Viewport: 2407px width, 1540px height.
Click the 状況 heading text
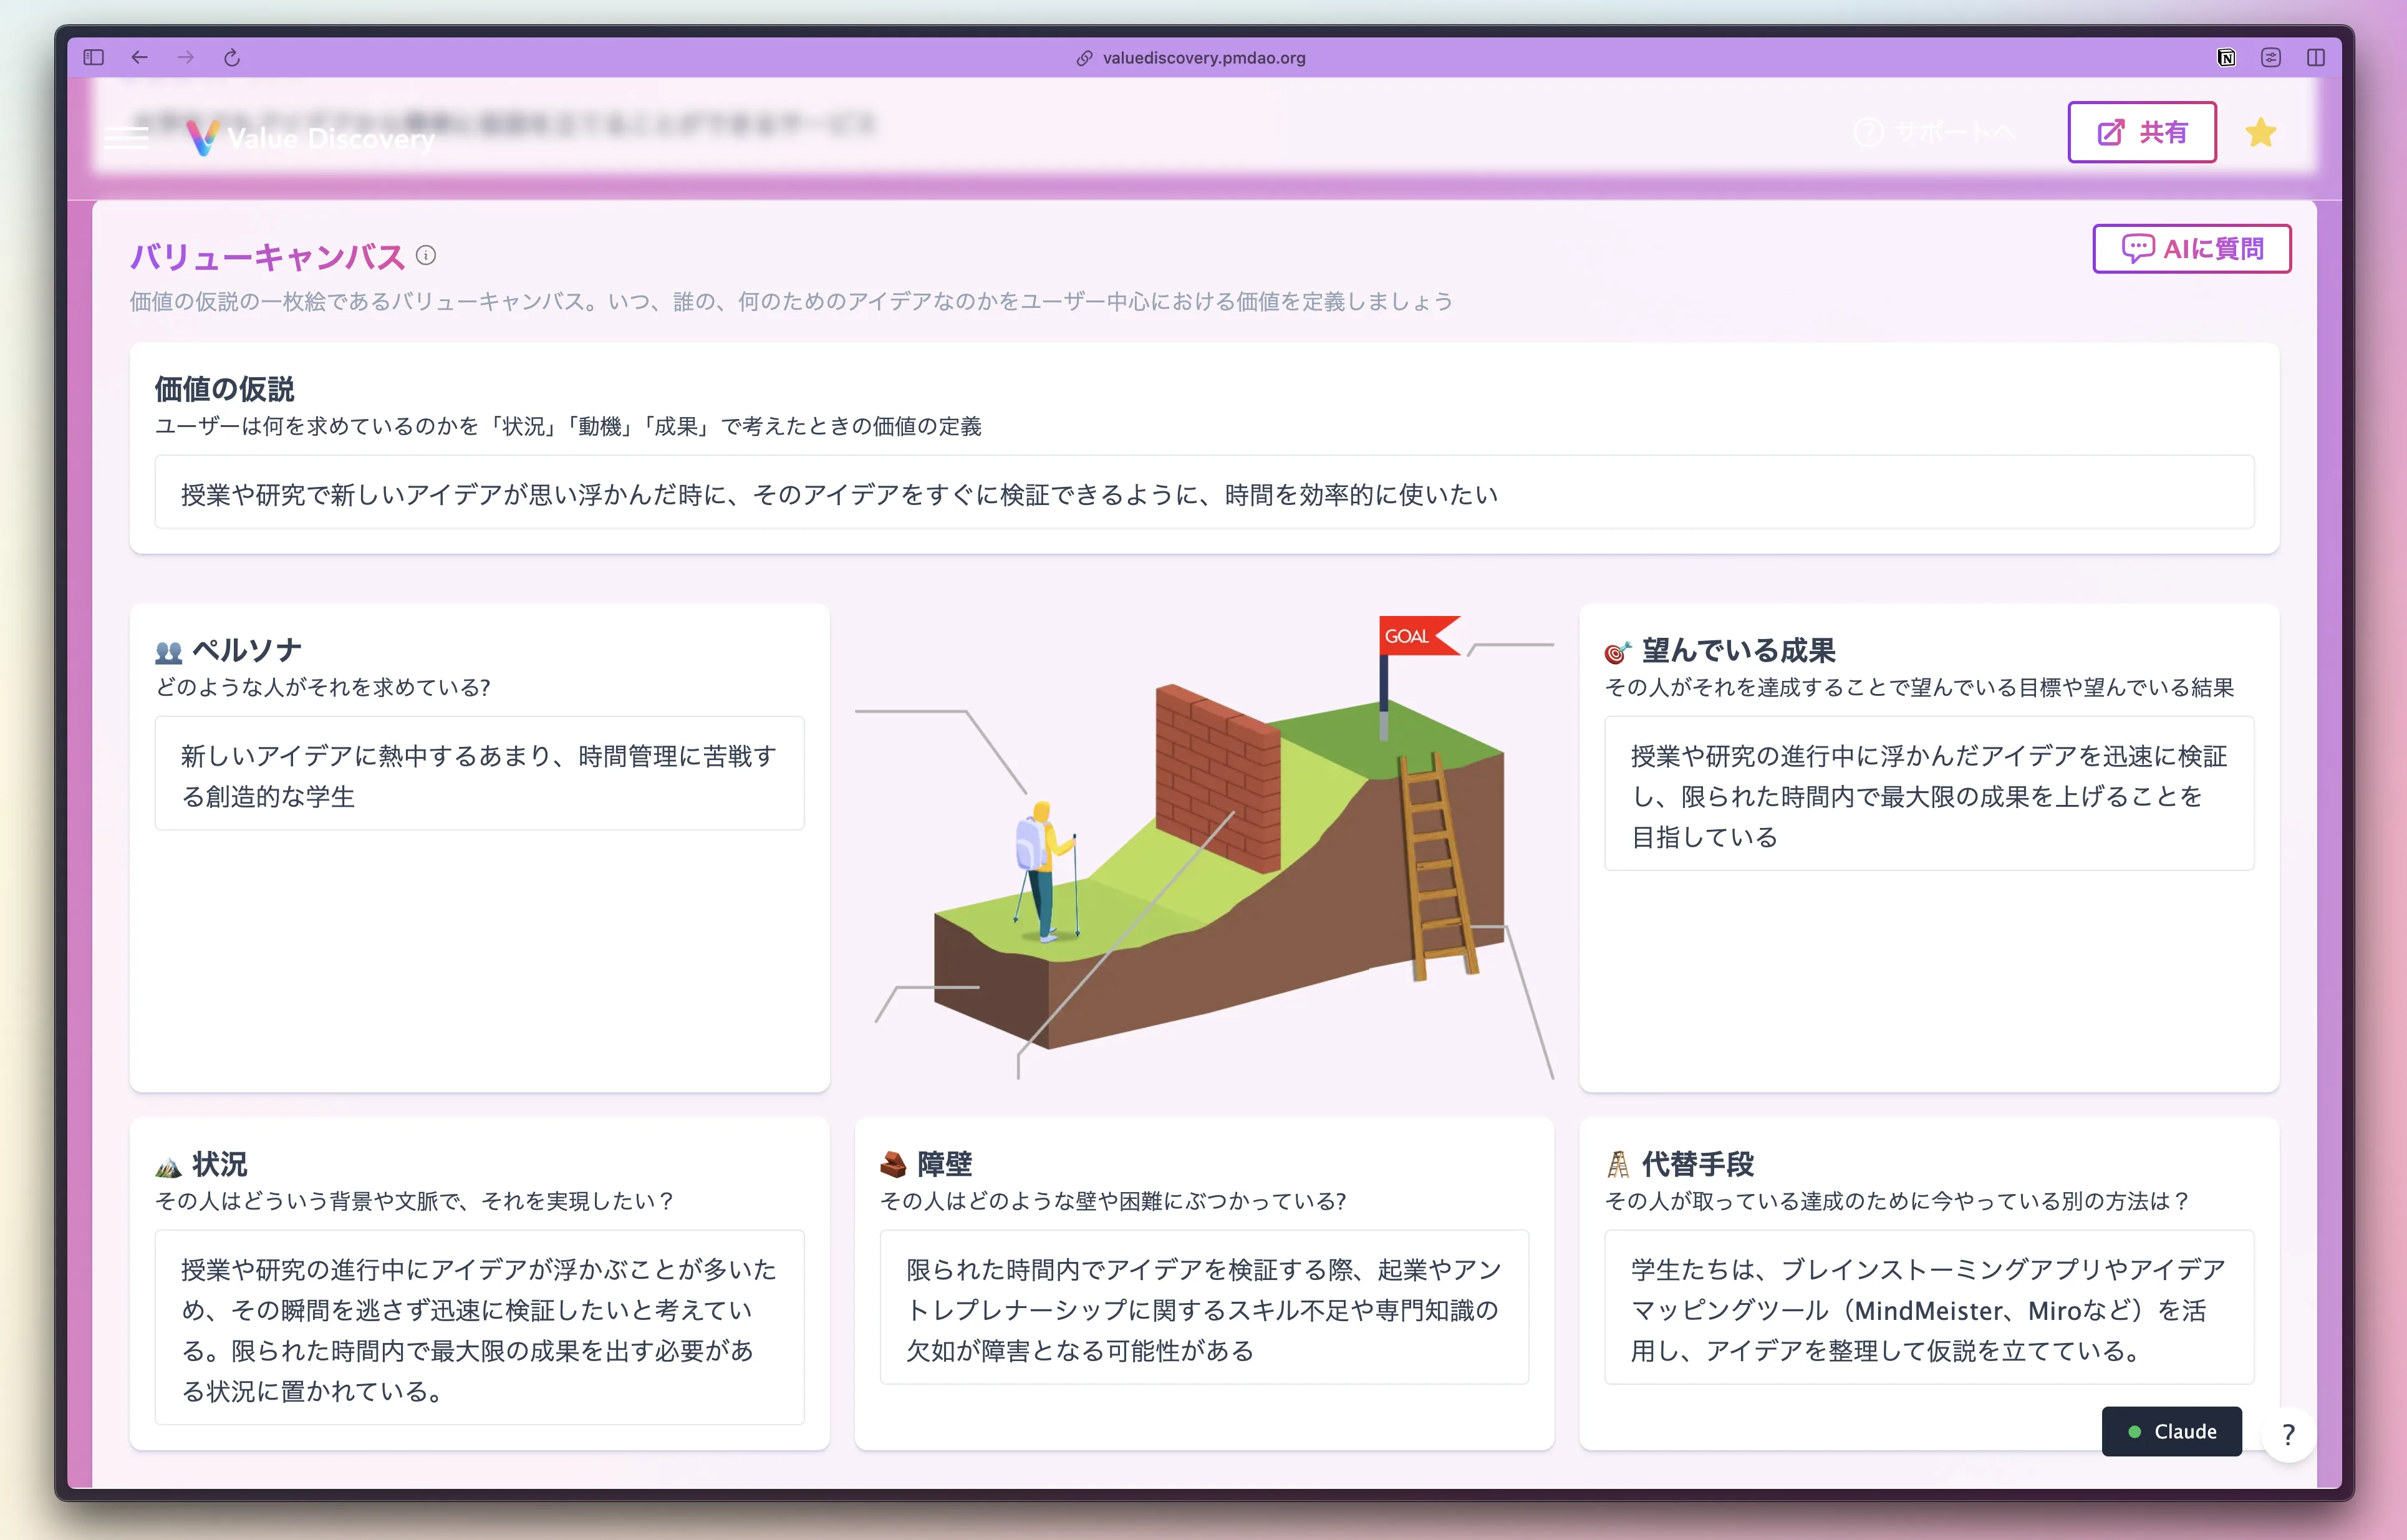point(220,1165)
